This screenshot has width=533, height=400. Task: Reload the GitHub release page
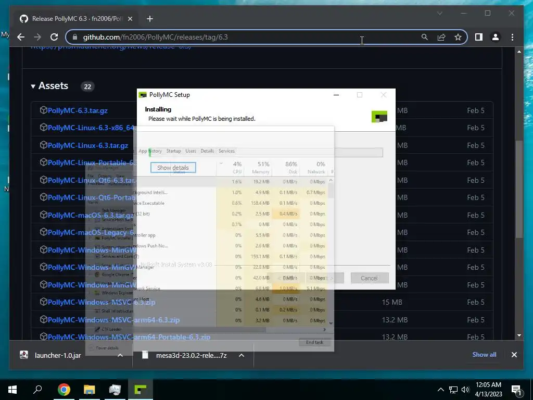click(x=54, y=37)
